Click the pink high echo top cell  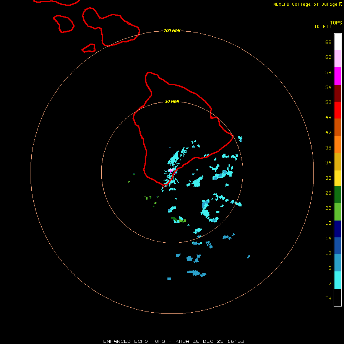171,170
